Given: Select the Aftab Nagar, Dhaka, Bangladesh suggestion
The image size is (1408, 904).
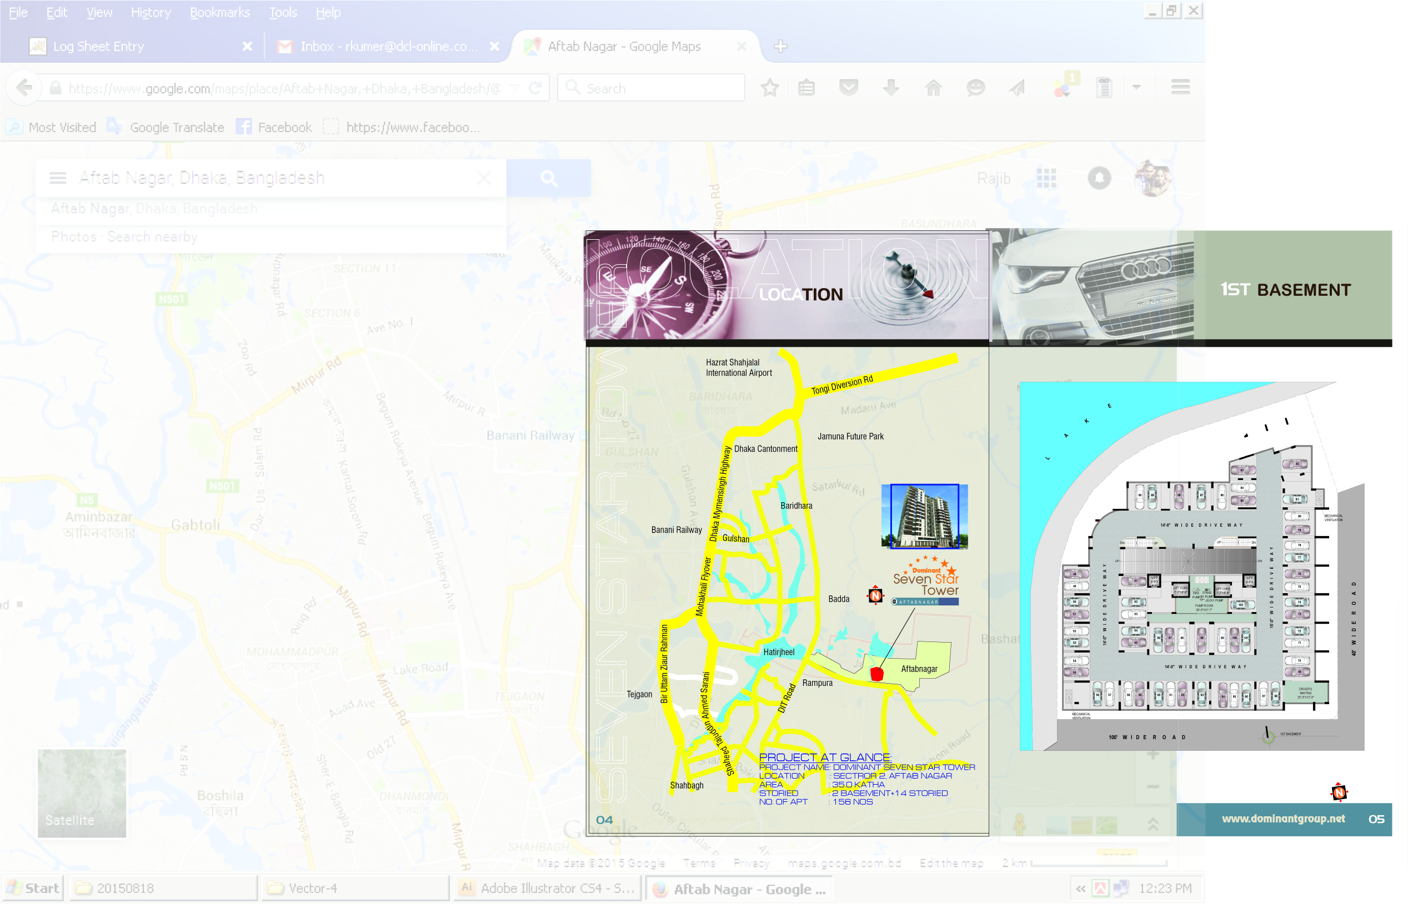Looking at the screenshot, I should [154, 209].
